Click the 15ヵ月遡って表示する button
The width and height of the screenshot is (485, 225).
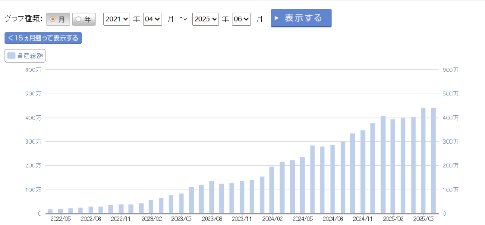click(43, 38)
